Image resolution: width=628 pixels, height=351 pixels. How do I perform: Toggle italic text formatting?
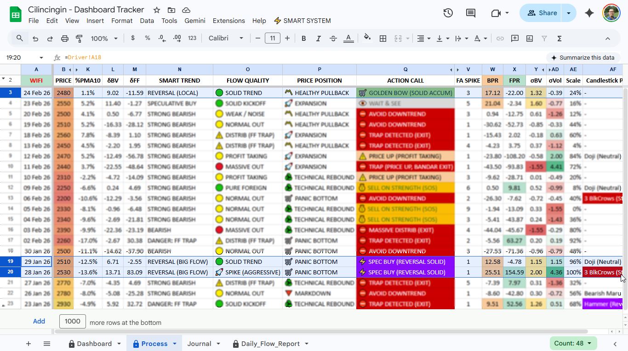[318, 39]
